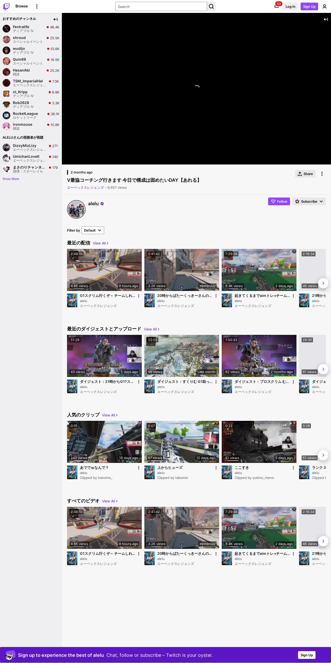Viewport: 331px width, 663px height.
Task: Open options for G1スクリム video in すべてのビデオ
Action: pos(139,554)
